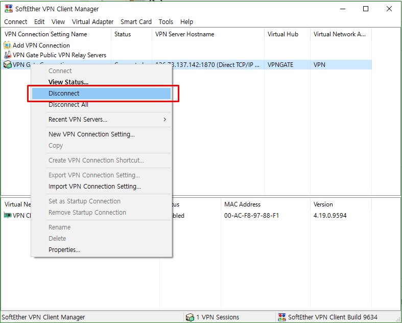Click the VPN Sessions status bar icon
This screenshot has width=402, height=323.
(190, 317)
